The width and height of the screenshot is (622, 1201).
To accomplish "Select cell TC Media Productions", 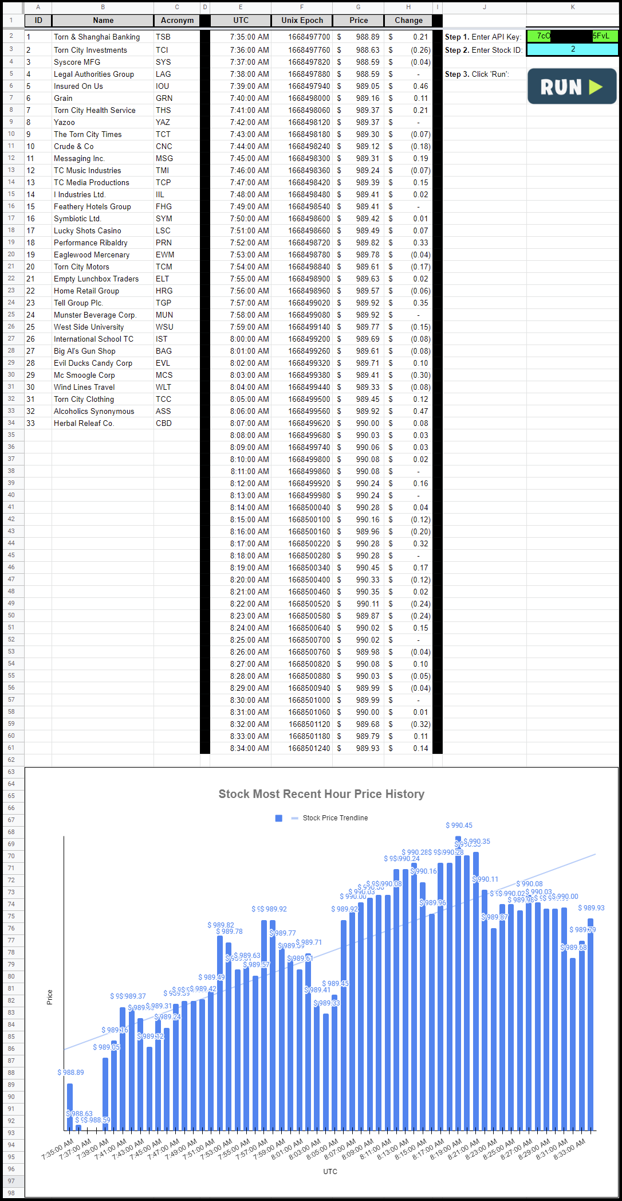I will click(103, 182).
